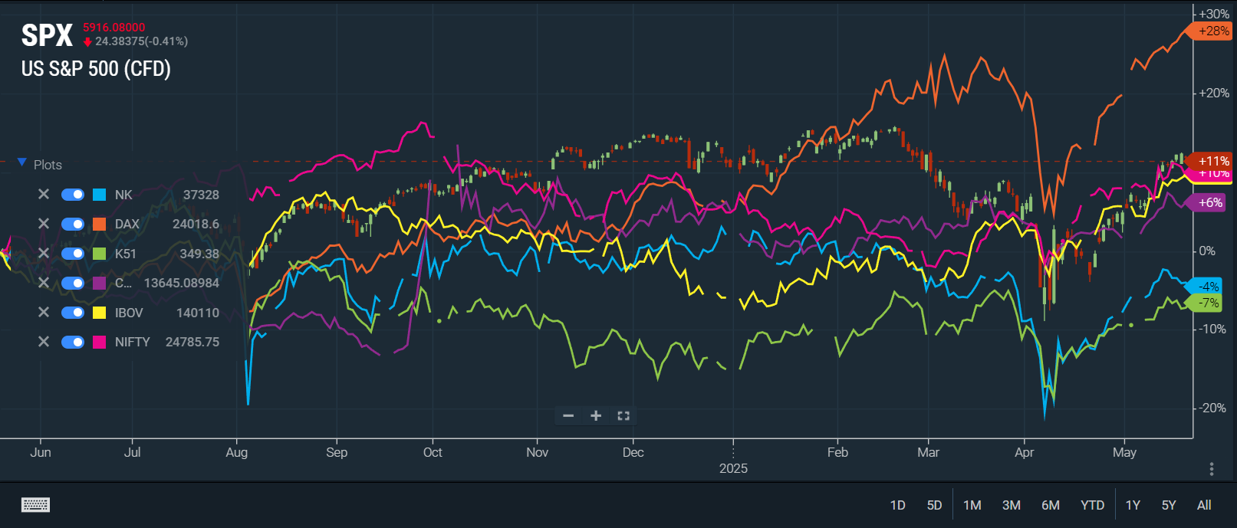Remove the NK plot with its X icon
Image resolution: width=1237 pixels, height=528 pixels.
tap(44, 195)
